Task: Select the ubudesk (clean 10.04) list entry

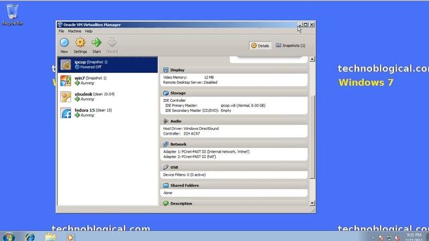Action: tap(107, 96)
